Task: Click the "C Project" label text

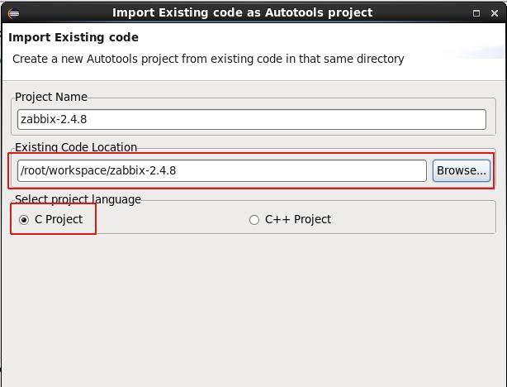Action: pos(59,219)
